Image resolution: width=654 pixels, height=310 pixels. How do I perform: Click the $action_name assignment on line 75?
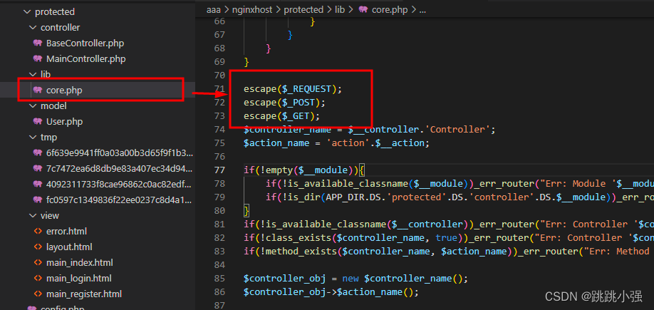[336, 143]
